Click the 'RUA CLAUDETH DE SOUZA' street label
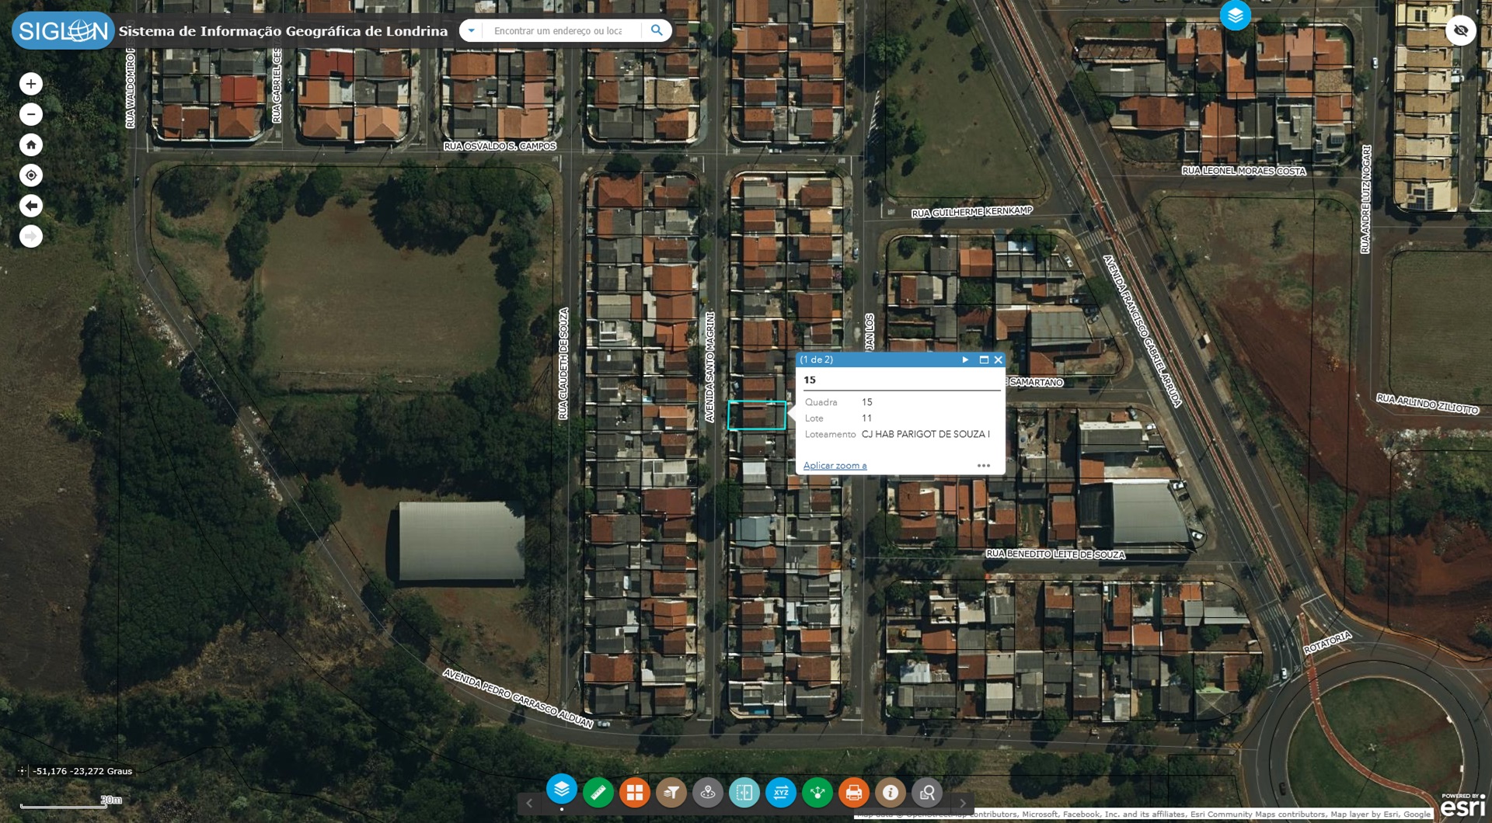This screenshot has height=823, width=1492. pyautogui.click(x=563, y=363)
